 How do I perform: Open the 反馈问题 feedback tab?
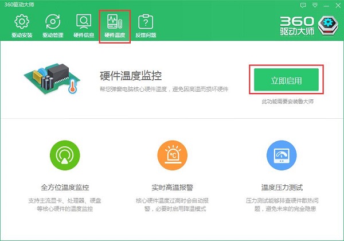(146, 26)
